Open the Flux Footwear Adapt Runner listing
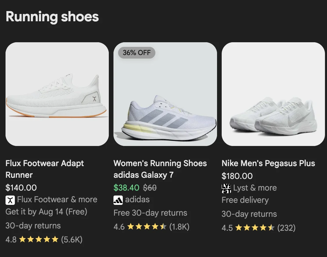The width and height of the screenshot is (327, 257). click(x=45, y=169)
